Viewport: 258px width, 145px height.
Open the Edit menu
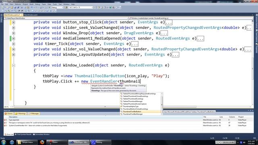point(6,4)
